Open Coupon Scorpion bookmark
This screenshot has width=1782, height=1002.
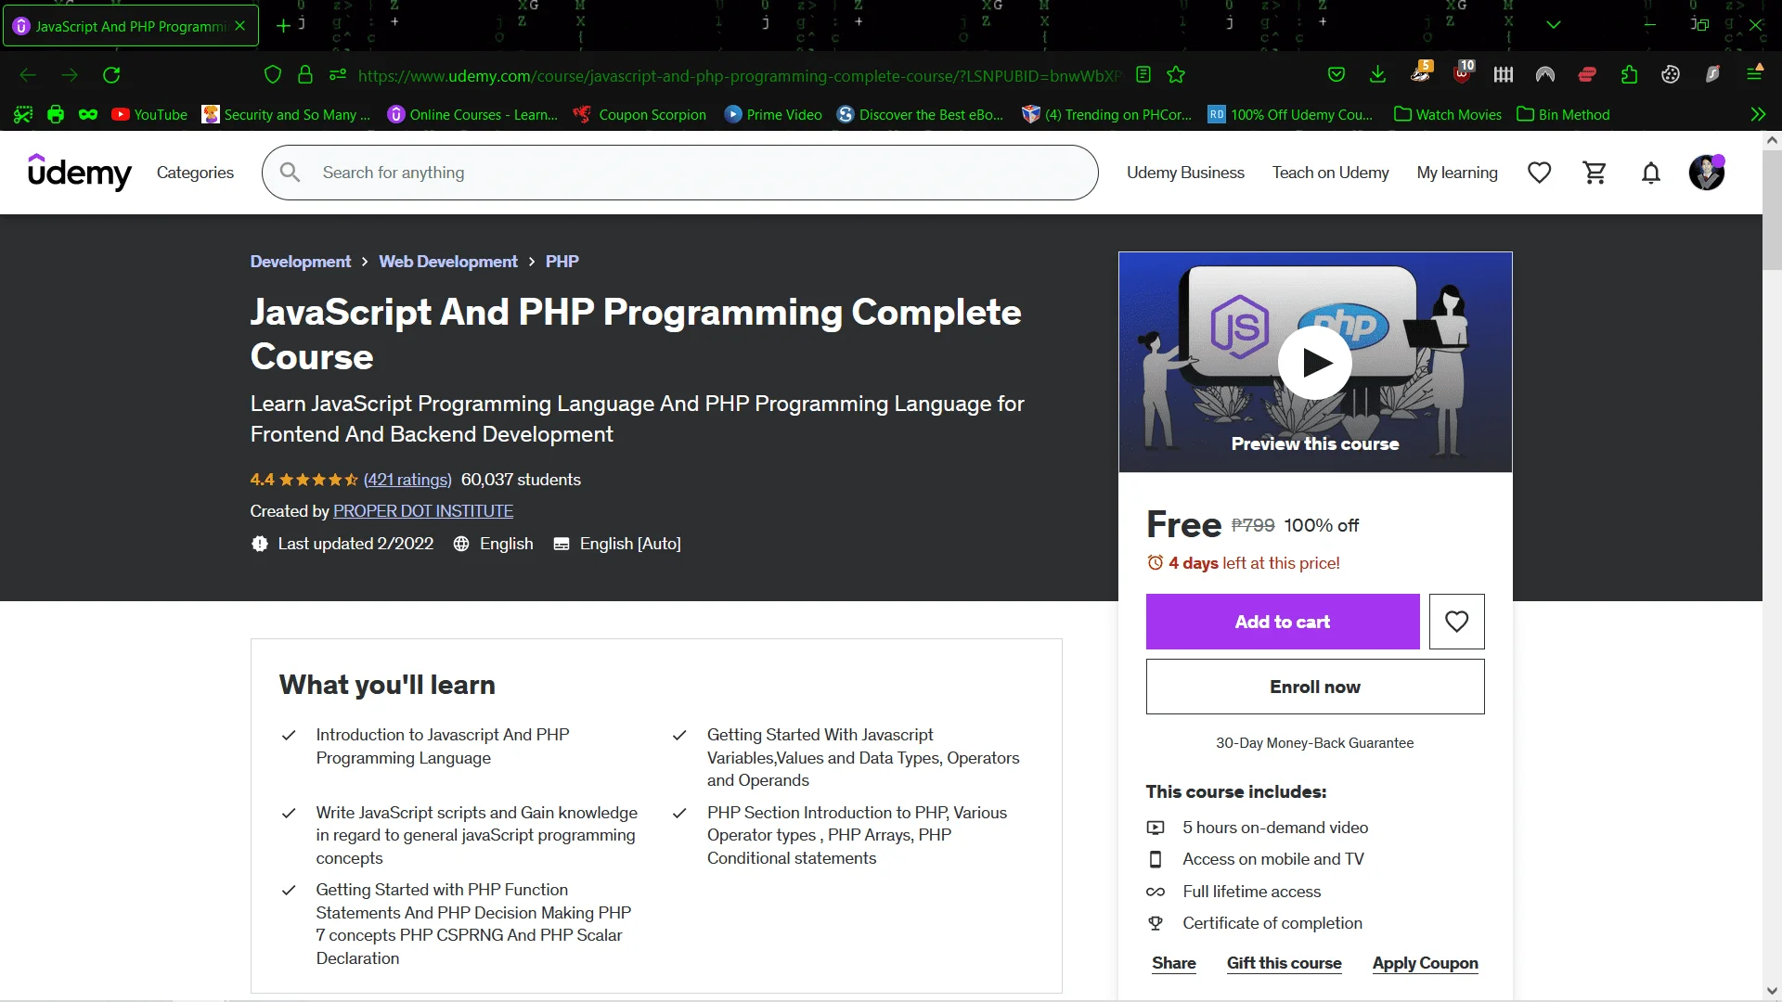pos(639,114)
